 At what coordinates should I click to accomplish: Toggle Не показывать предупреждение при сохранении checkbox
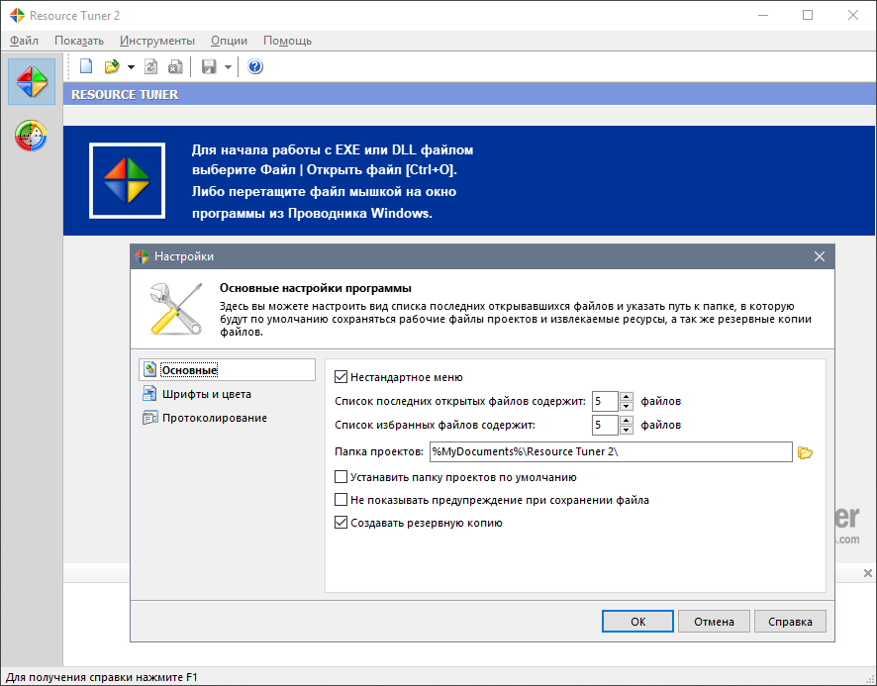point(341,499)
